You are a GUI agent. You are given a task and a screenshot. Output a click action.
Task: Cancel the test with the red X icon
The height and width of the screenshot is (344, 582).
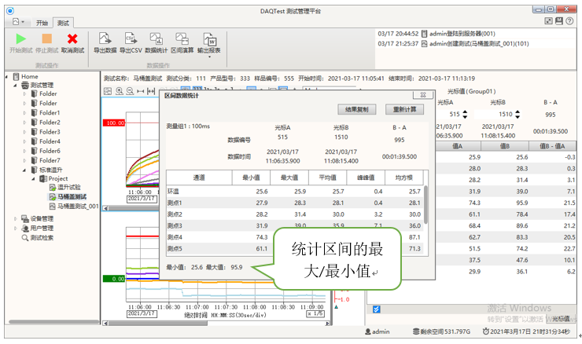pos(72,38)
